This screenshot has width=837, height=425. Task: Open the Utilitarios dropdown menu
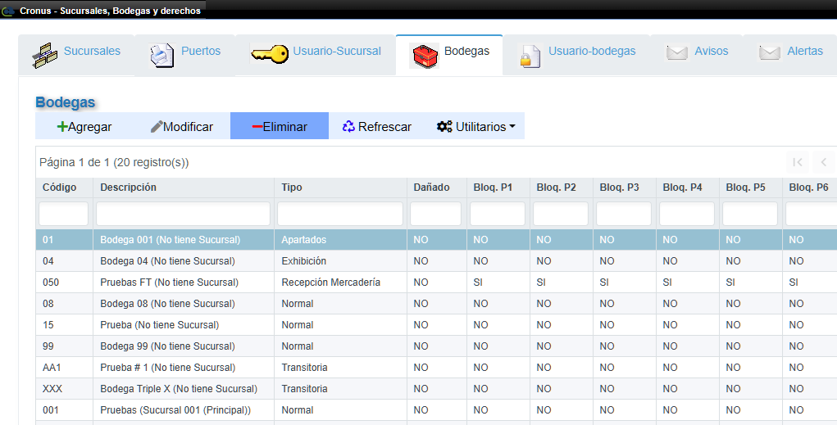click(x=475, y=126)
